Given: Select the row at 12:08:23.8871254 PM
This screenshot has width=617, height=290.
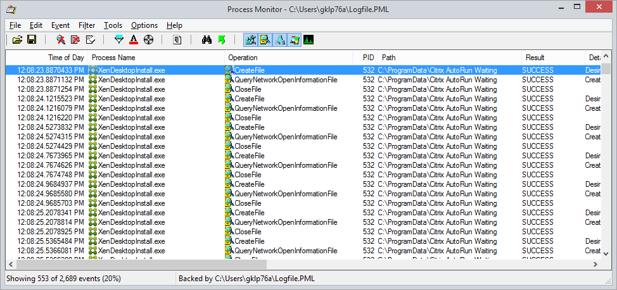Looking at the screenshot, I should (x=303, y=89).
